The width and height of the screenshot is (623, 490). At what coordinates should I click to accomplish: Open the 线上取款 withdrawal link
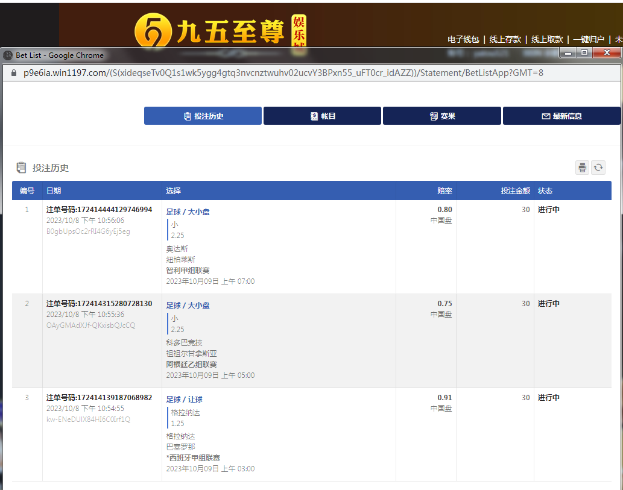pos(547,39)
